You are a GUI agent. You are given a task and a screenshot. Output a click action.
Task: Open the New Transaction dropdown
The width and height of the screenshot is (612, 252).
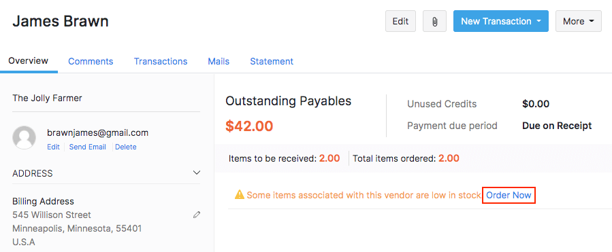[501, 21]
